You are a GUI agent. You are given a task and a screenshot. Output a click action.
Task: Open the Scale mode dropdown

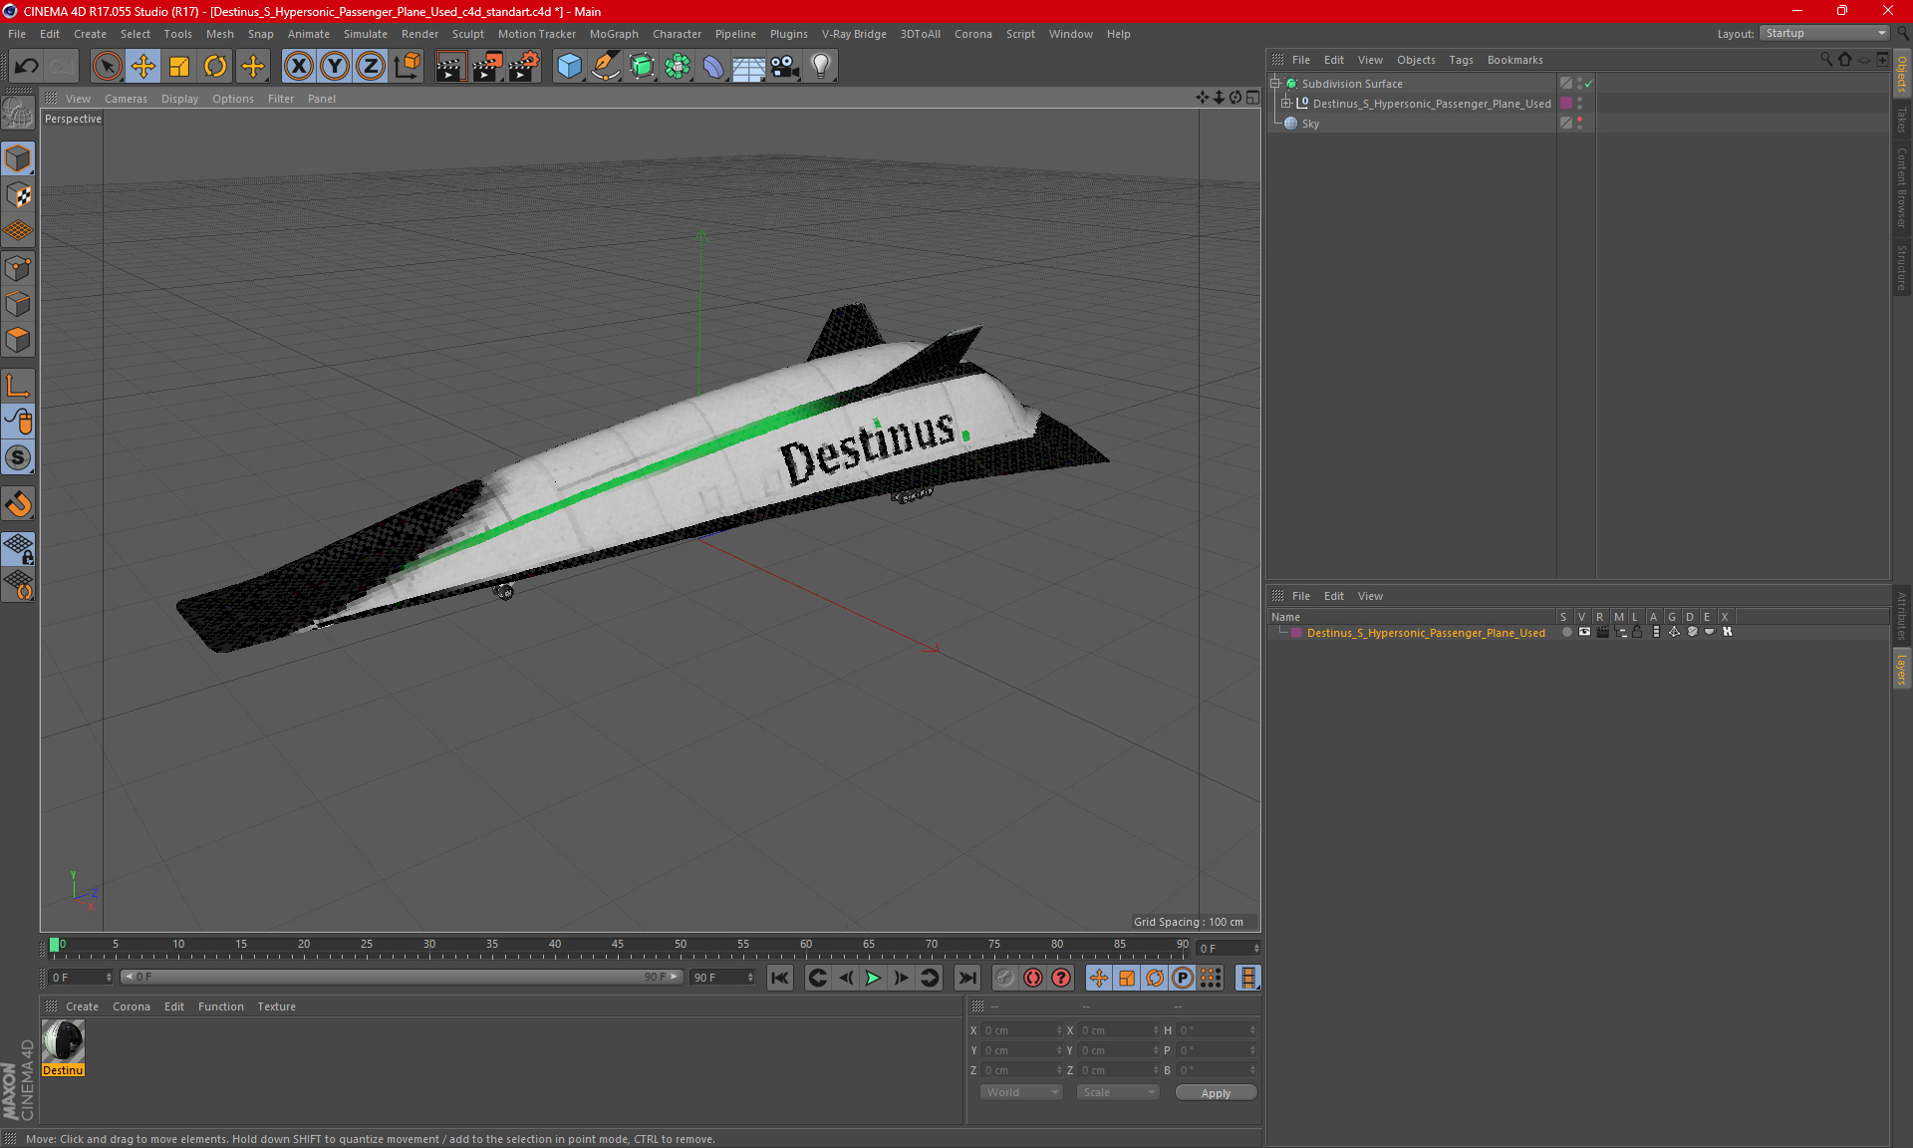click(x=1117, y=1092)
